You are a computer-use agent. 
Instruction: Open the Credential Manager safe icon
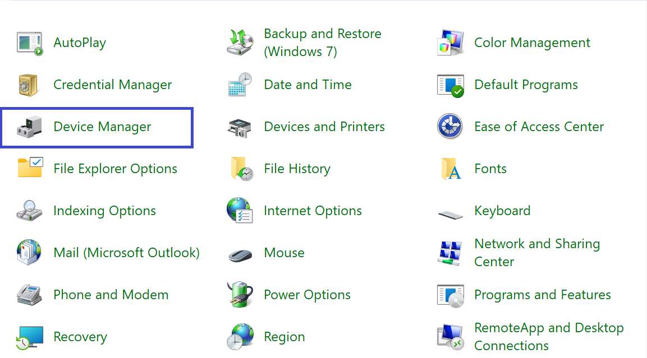point(27,85)
